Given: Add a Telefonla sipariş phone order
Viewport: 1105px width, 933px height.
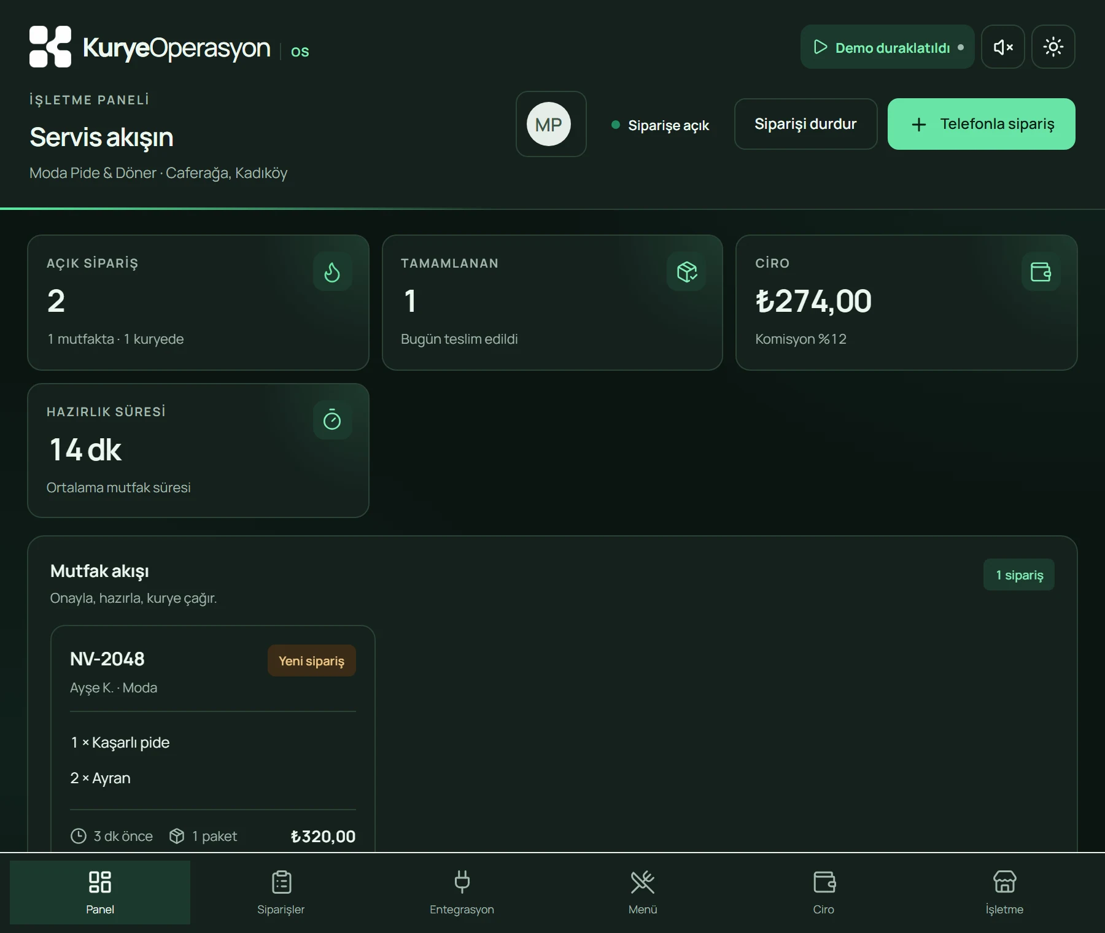Looking at the screenshot, I should point(981,124).
